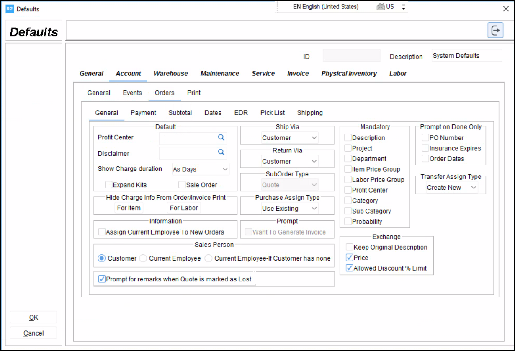Image resolution: width=515 pixels, height=351 pixels.
Task: Open the Payment sub-tab
Action: 143,113
